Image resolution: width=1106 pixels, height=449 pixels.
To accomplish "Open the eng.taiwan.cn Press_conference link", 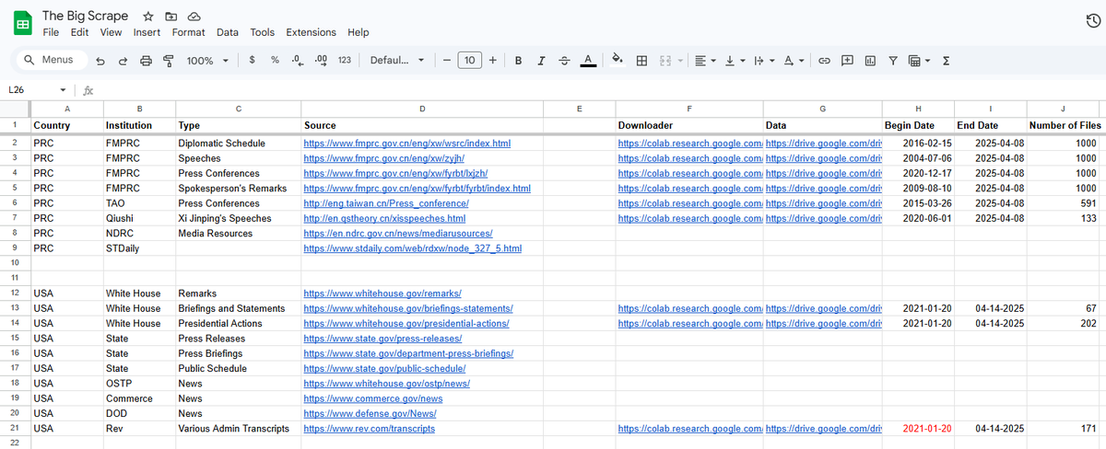I will click(386, 203).
